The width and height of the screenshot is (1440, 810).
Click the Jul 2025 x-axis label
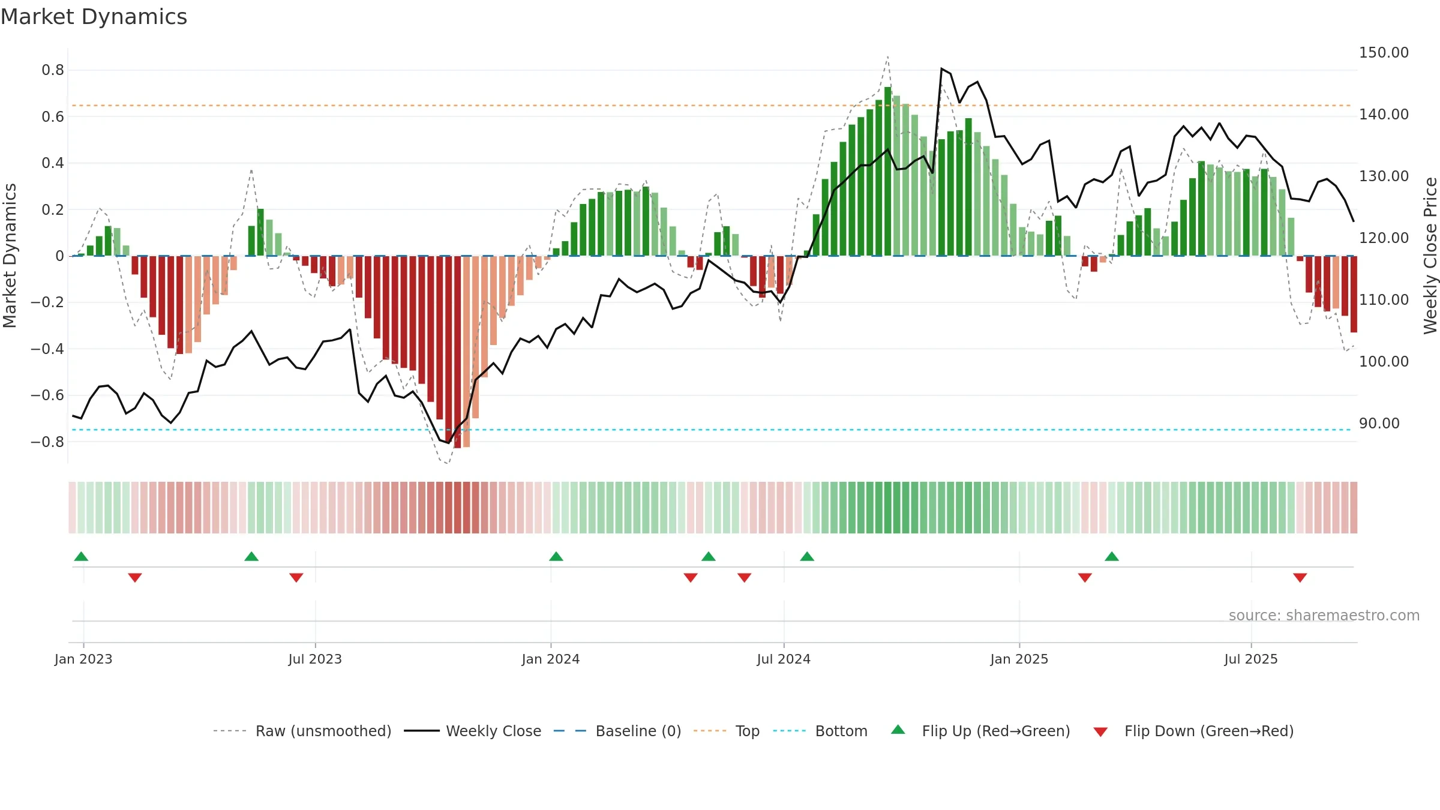(x=1251, y=659)
